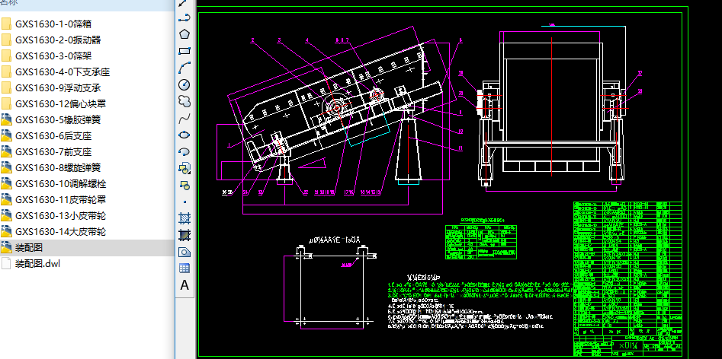This screenshot has width=722, height=359.
Task: Open the Hatch tool
Action: [x=185, y=218]
